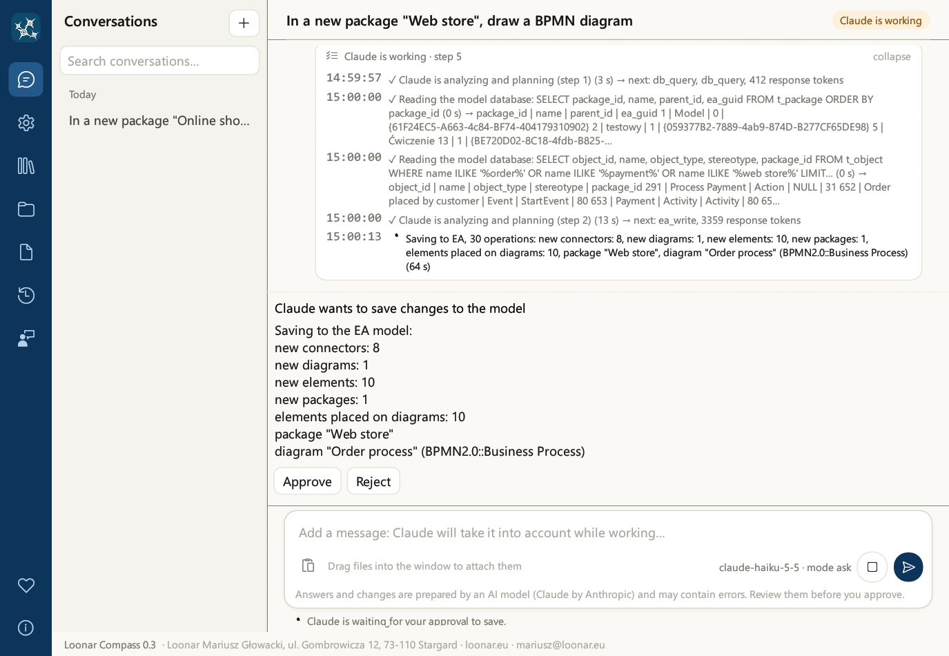Open the folder icon in sidebar
The height and width of the screenshot is (656, 949).
(26, 209)
